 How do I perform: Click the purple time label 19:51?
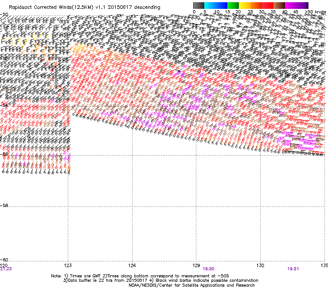[x=293, y=269]
